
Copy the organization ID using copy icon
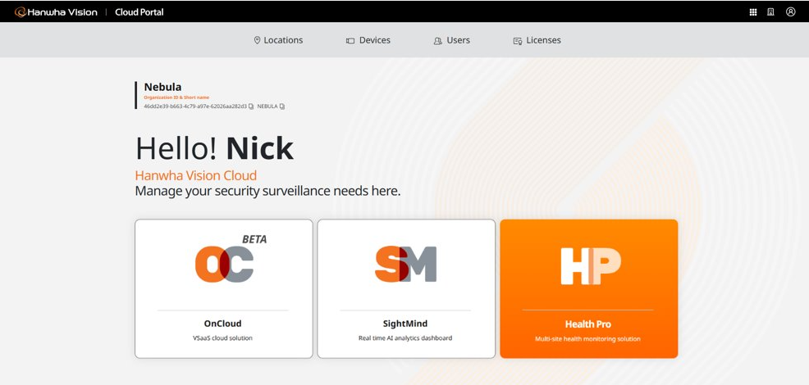251,106
